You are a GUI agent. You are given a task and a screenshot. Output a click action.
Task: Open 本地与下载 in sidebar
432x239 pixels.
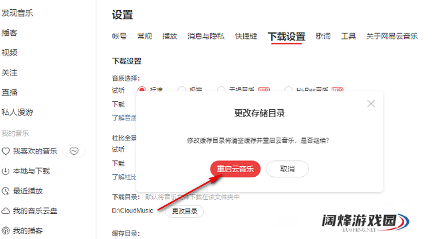31,171
